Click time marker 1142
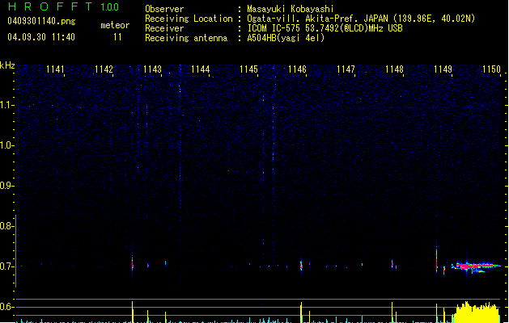509x323 pixels. pyautogui.click(x=104, y=69)
